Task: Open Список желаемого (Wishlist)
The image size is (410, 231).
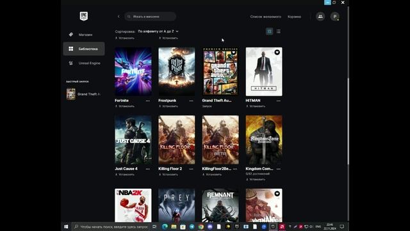Action: click(265, 17)
